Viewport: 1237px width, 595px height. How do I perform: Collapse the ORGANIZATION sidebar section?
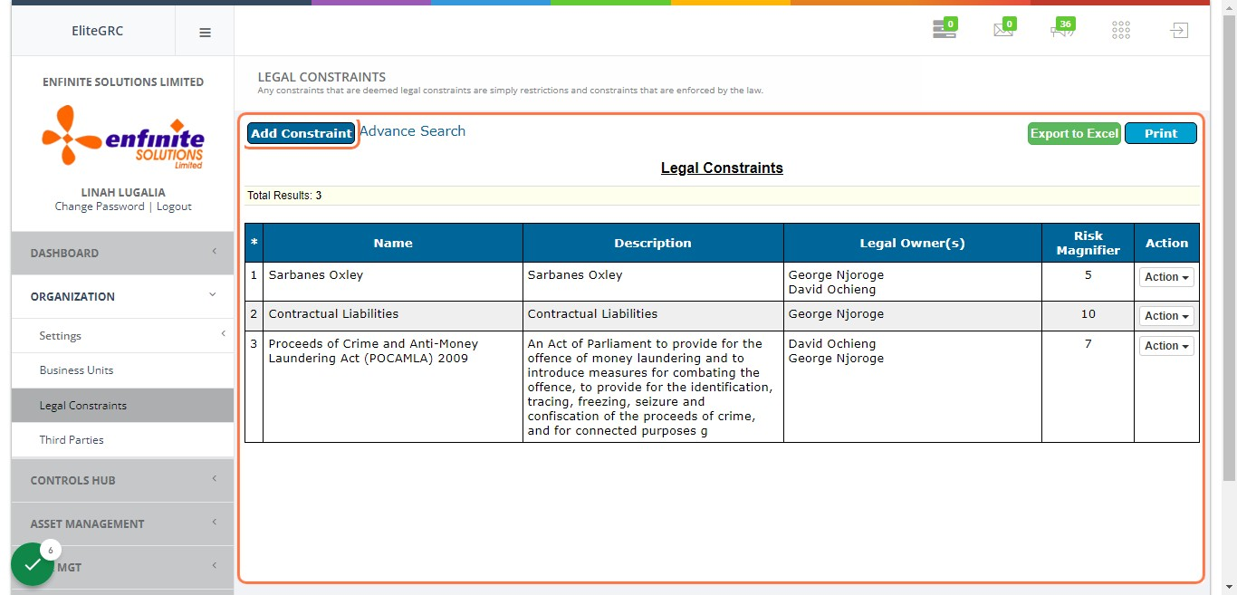point(122,296)
